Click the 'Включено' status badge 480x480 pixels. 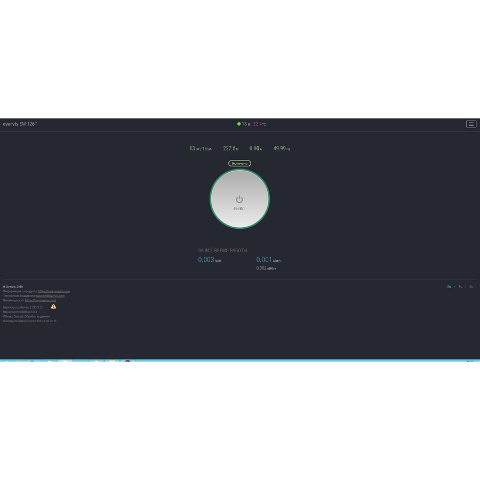(x=239, y=163)
